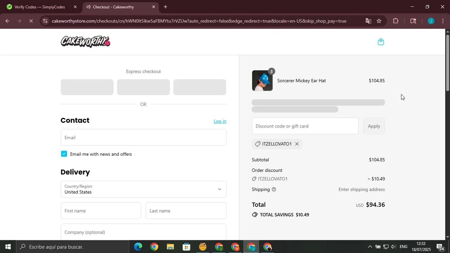Image resolution: width=450 pixels, height=253 pixels.
Task: Click the Log in link
Action: (220, 121)
